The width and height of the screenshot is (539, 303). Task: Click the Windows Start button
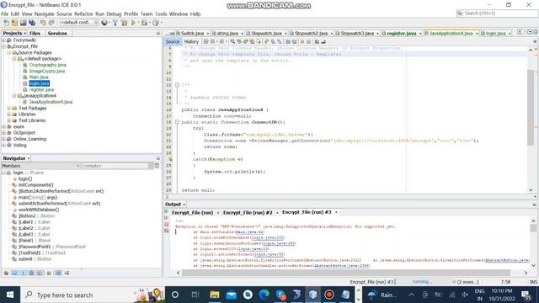click(x=9, y=295)
